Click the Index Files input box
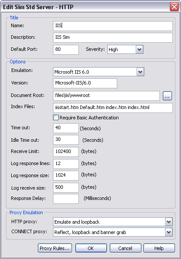This screenshot has height=259, width=181. [x=113, y=108]
